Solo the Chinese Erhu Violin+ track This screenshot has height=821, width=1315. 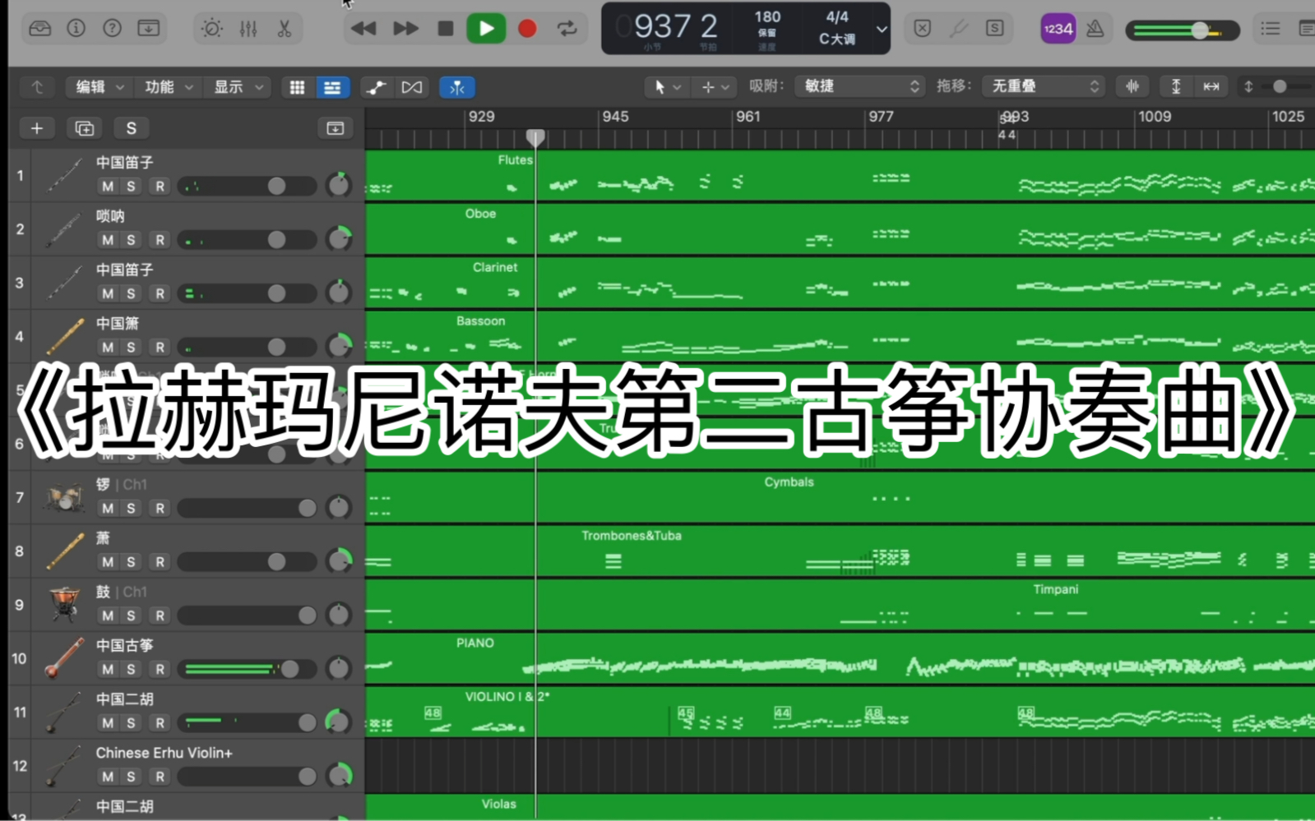point(131,777)
